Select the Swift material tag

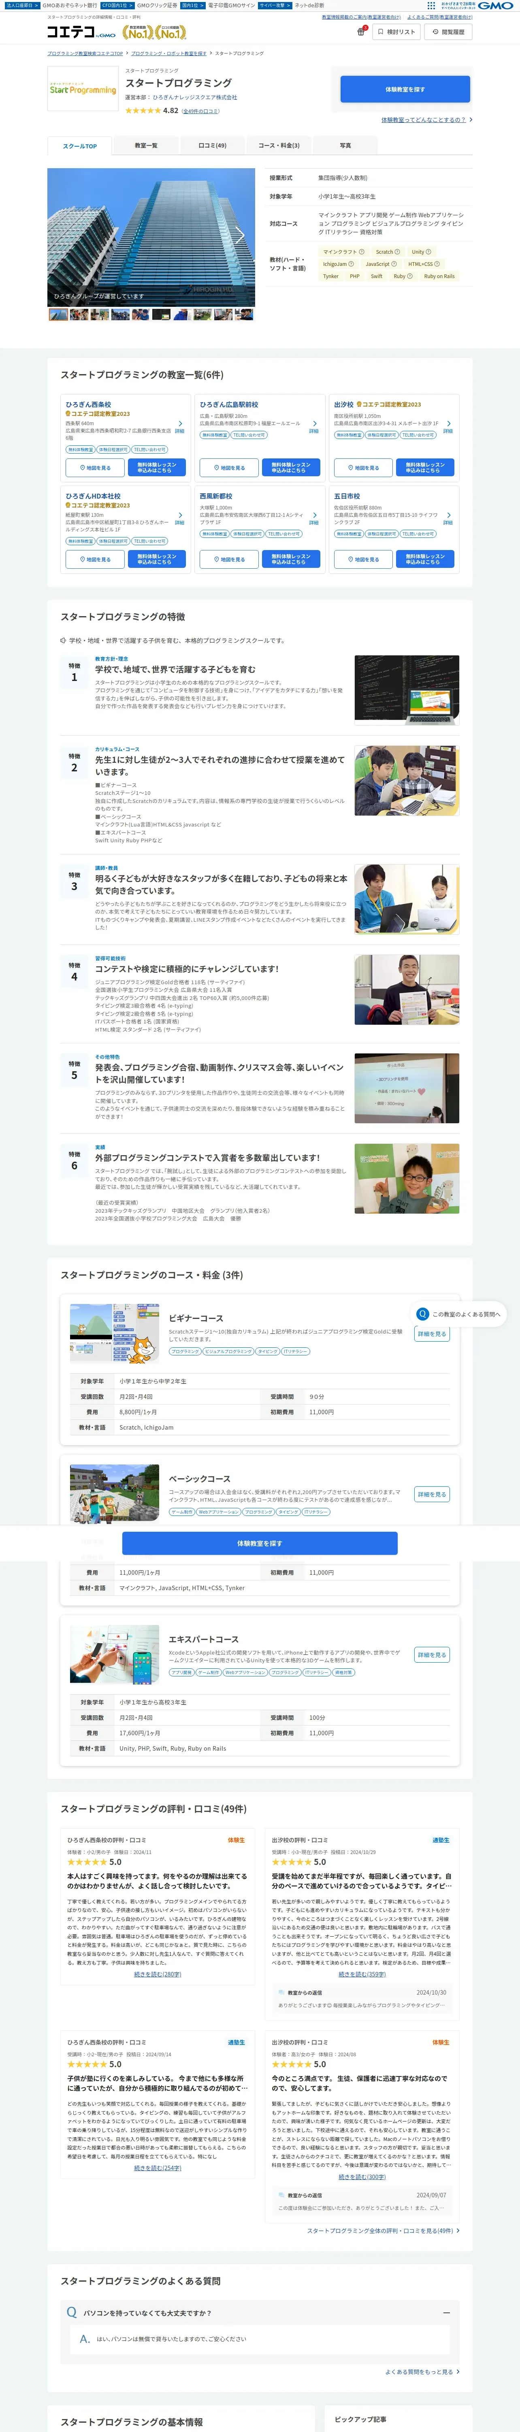(x=377, y=276)
